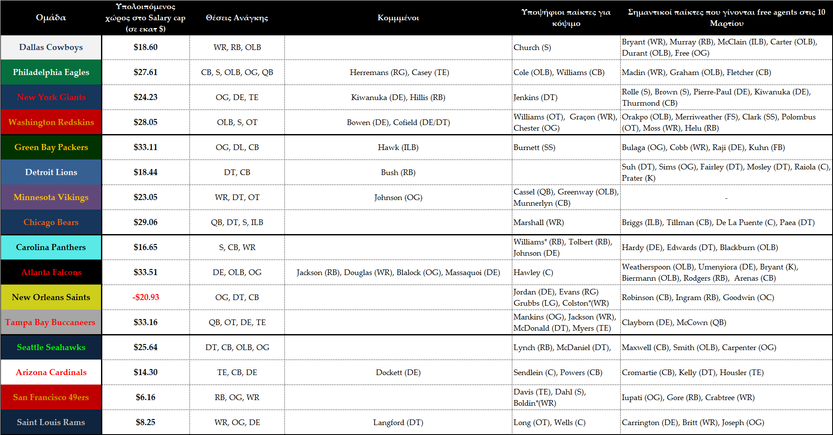Click the Atlanta Falcons black cell
This screenshot has width=833, height=435.
click(51, 272)
